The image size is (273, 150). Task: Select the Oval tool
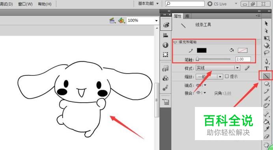coord(266,84)
